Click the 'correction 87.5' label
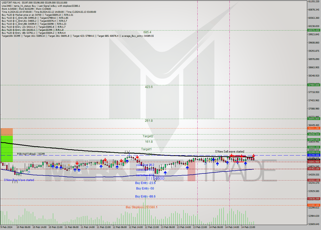This screenshot has height=230, width=321. coord(145,175)
